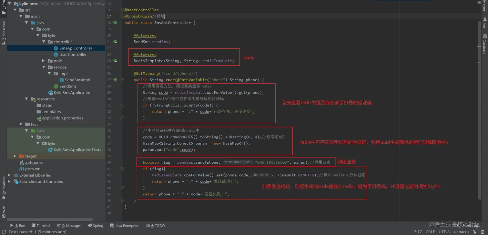Open the TODO tab
This screenshot has height=235, width=488.
tap(155, 226)
